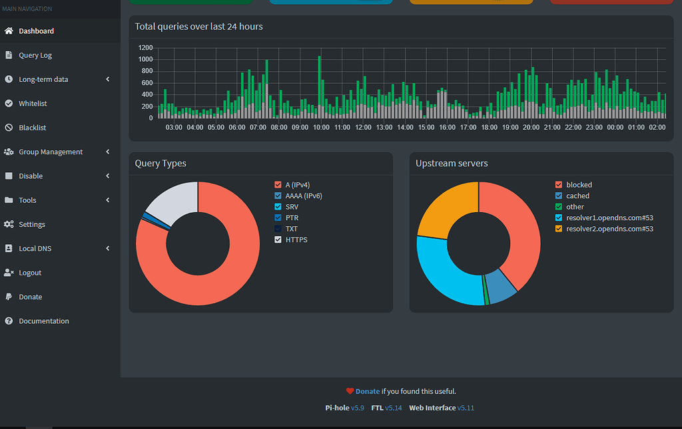The height and width of the screenshot is (429, 682).
Task: Click the Upstream servers panel heading
Action: [452, 163]
